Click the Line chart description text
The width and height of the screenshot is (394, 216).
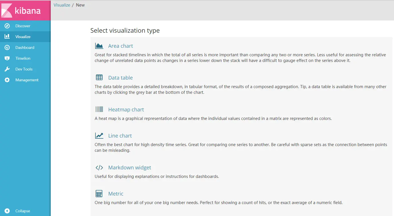pyautogui.click(x=241, y=148)
